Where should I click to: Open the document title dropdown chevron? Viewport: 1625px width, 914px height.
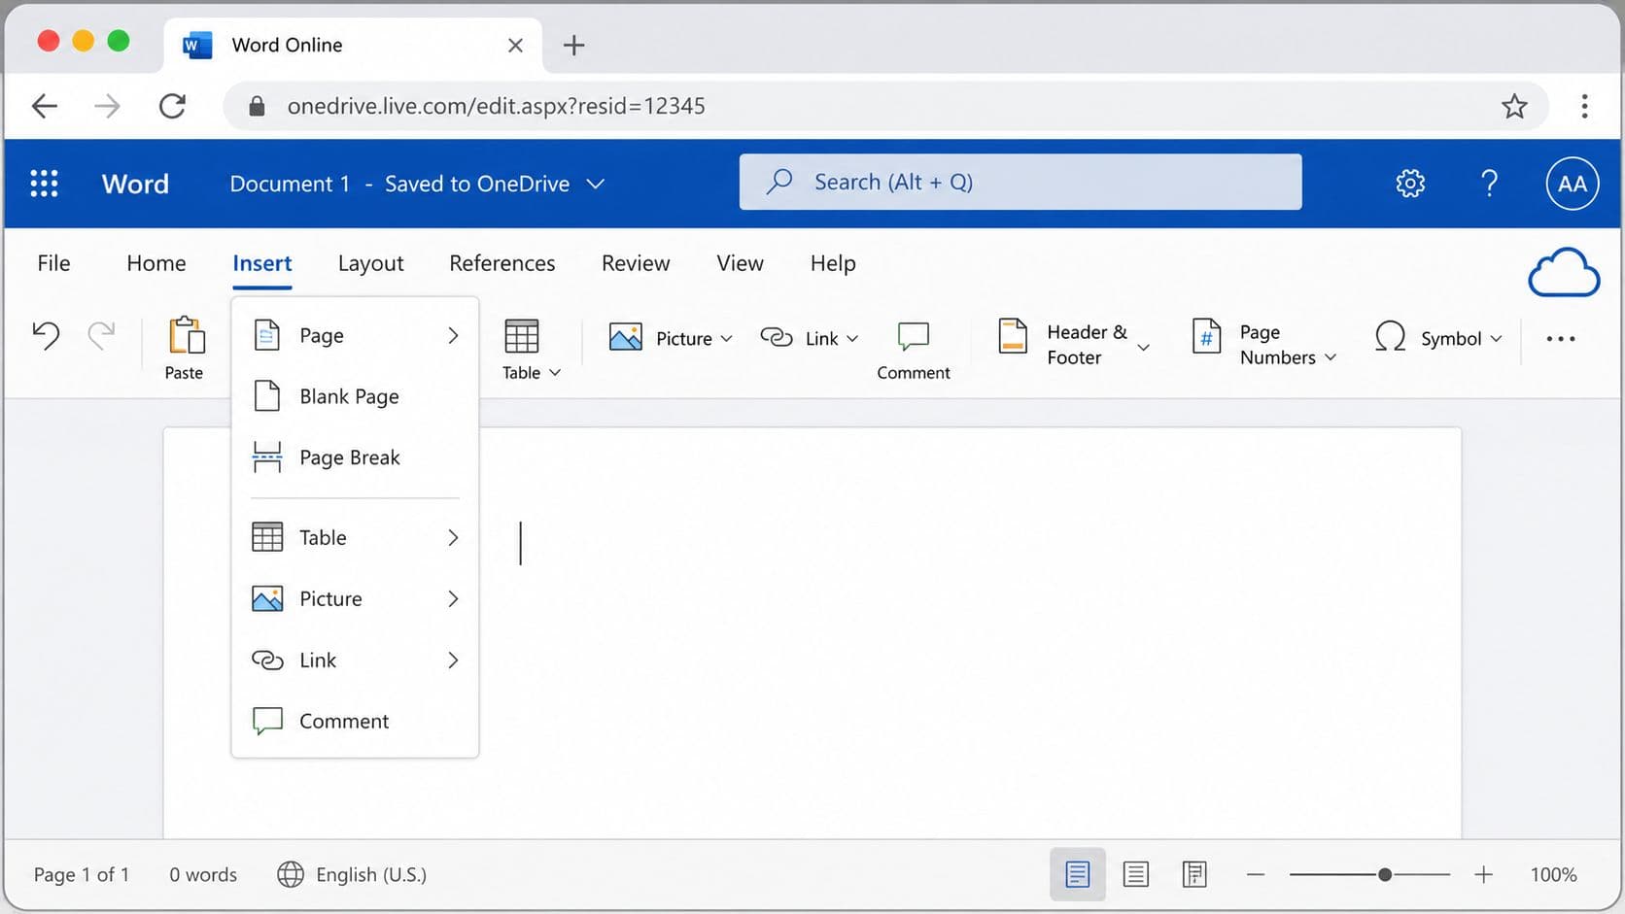click(596, 184)
